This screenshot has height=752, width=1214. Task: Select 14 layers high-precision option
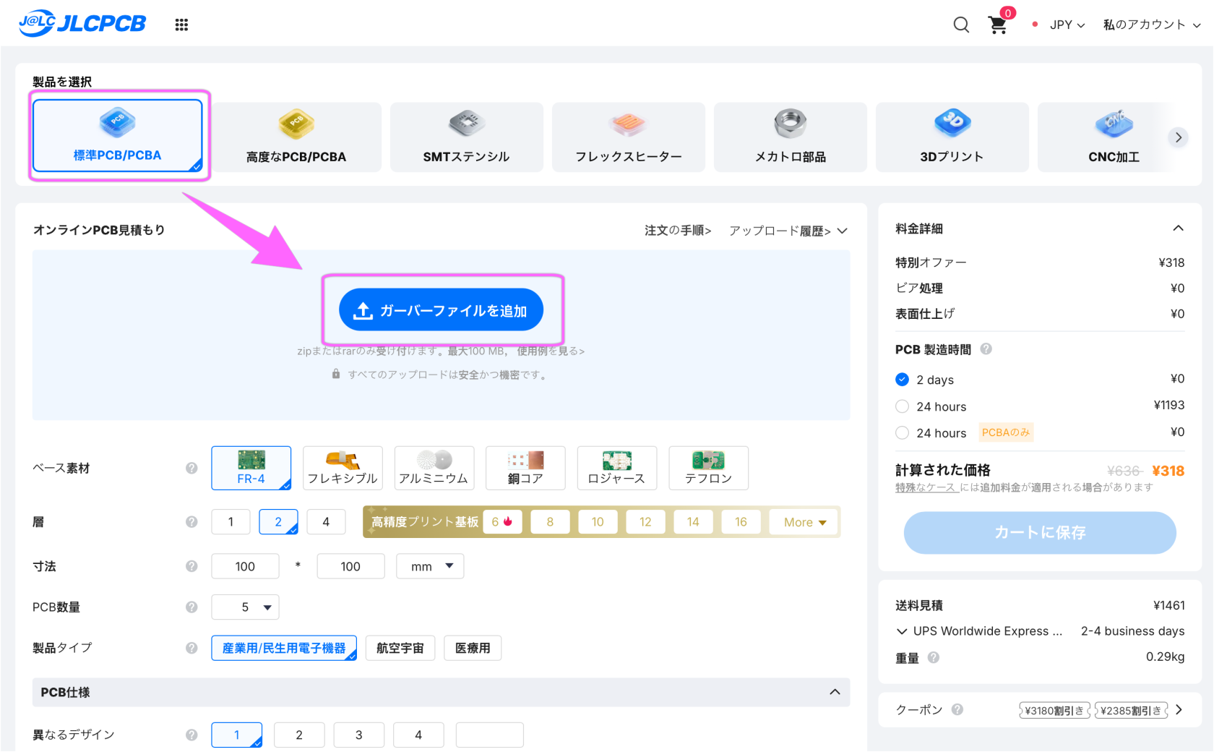[693, 522]
